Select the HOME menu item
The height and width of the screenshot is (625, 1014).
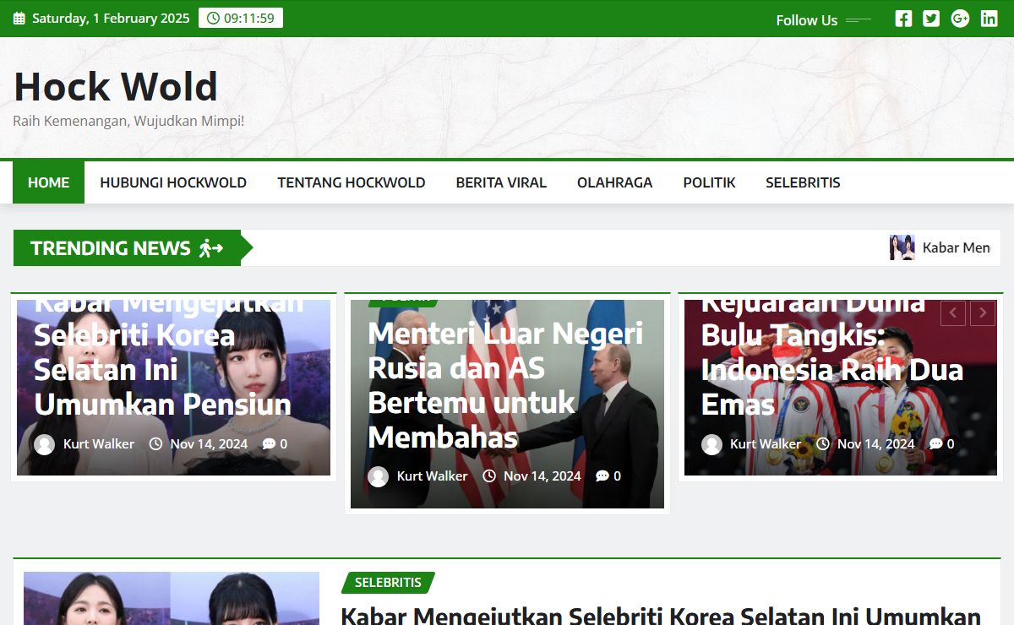[48, 182]
